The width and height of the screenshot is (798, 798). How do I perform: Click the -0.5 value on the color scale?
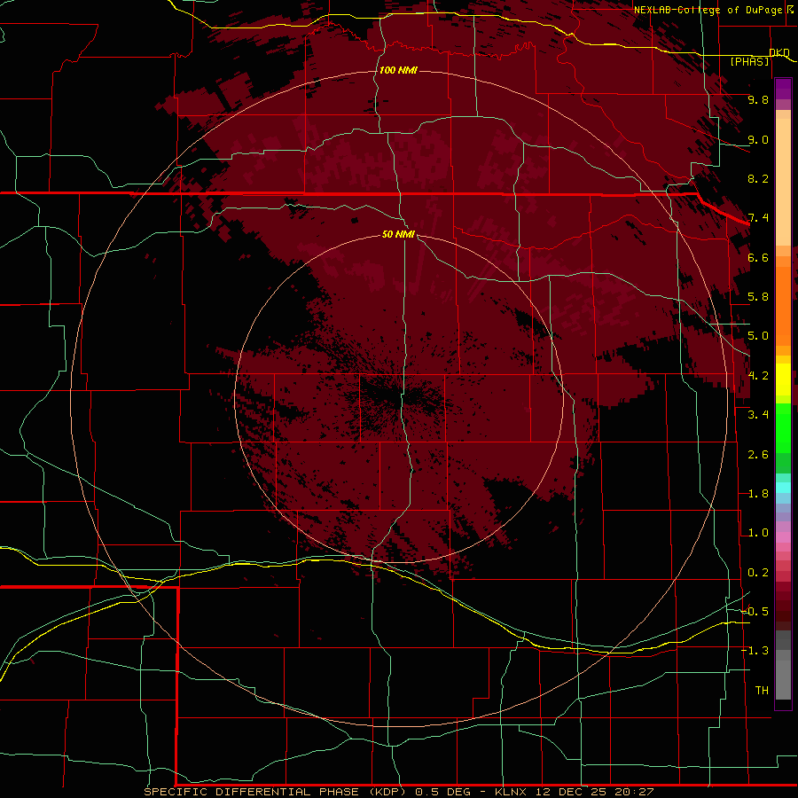[x=755, y=612]
